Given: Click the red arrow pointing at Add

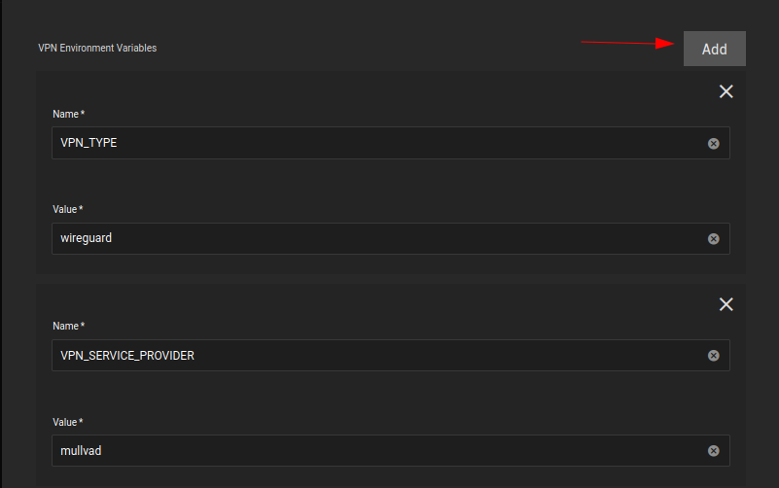Looking at the screenshot, I should click(x=632, y=43).
